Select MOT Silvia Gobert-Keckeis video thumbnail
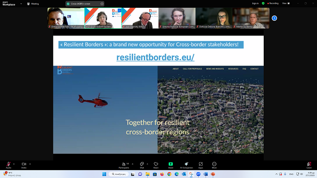This screenshot has width=317, height=178. 103,18
